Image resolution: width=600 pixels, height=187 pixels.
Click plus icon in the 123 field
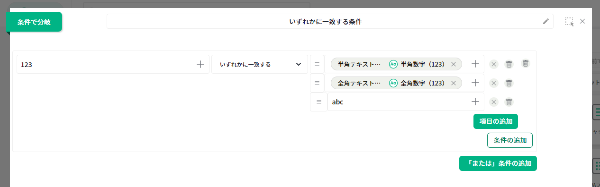(200, 64)
